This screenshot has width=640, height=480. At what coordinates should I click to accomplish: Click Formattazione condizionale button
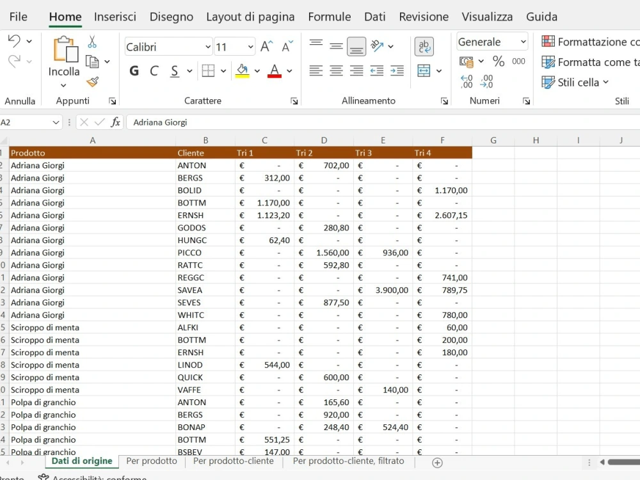point(590,42)
